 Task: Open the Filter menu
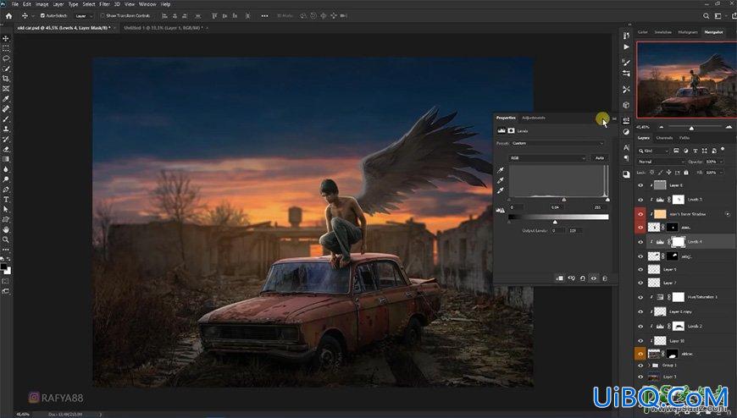104,3
